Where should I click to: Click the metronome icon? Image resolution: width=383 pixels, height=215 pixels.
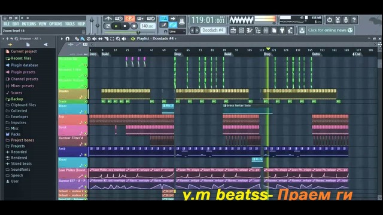(108, 19)
